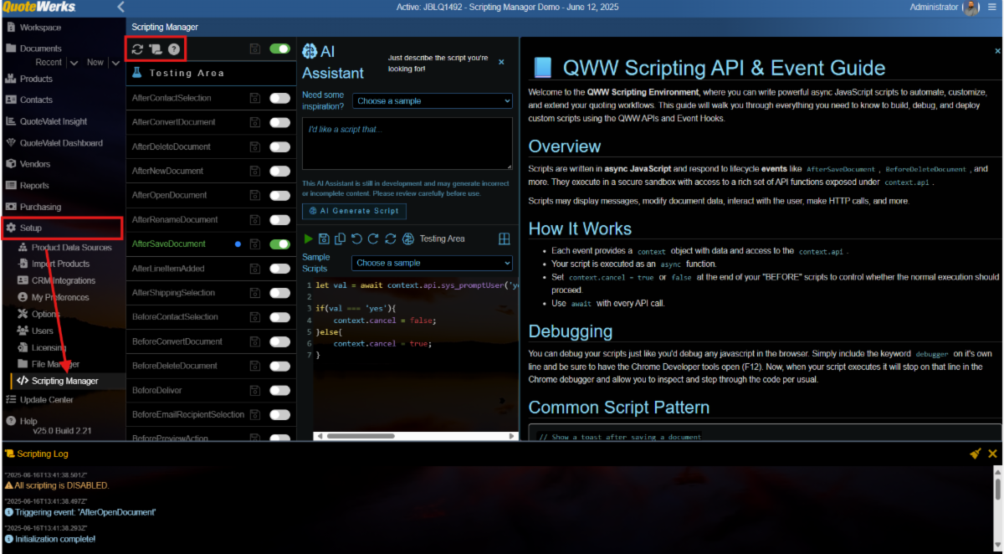Screen dimensions: 1004x554
Task: Select Scripting Manager in the Setup menu
Action: [64, 381]
